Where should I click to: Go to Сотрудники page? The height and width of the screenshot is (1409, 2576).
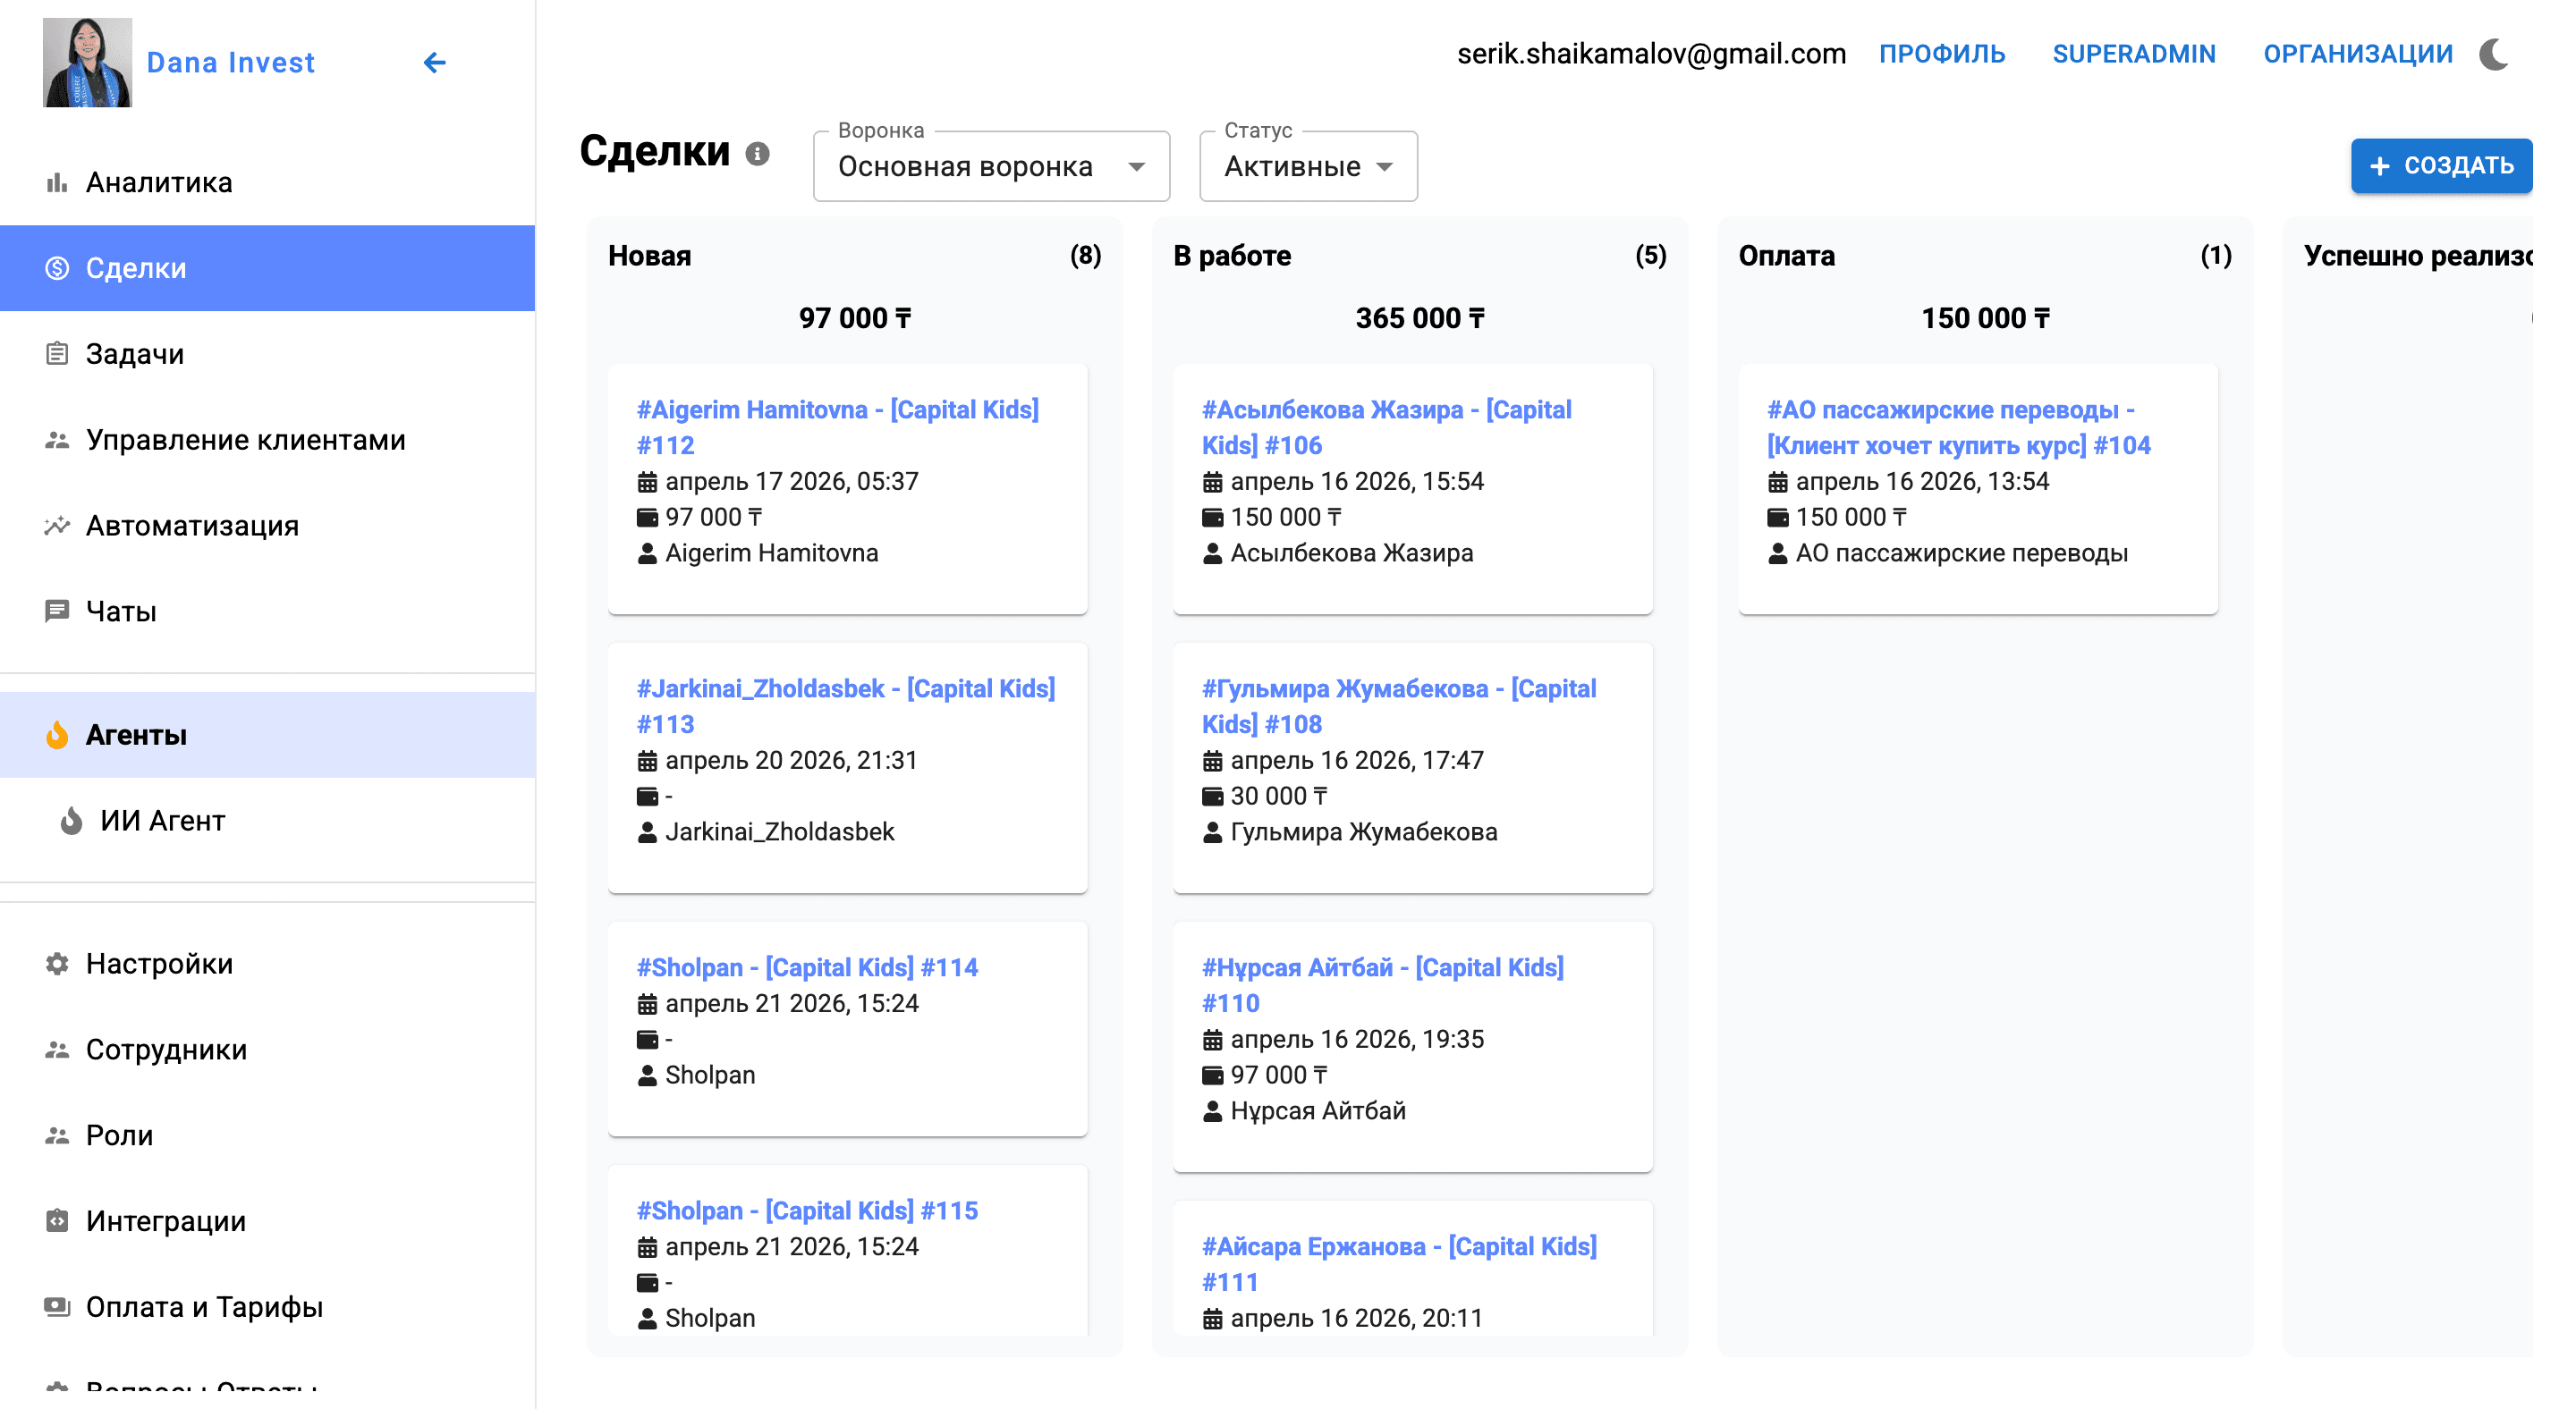pyautogui.click(x=267, y=1050)
